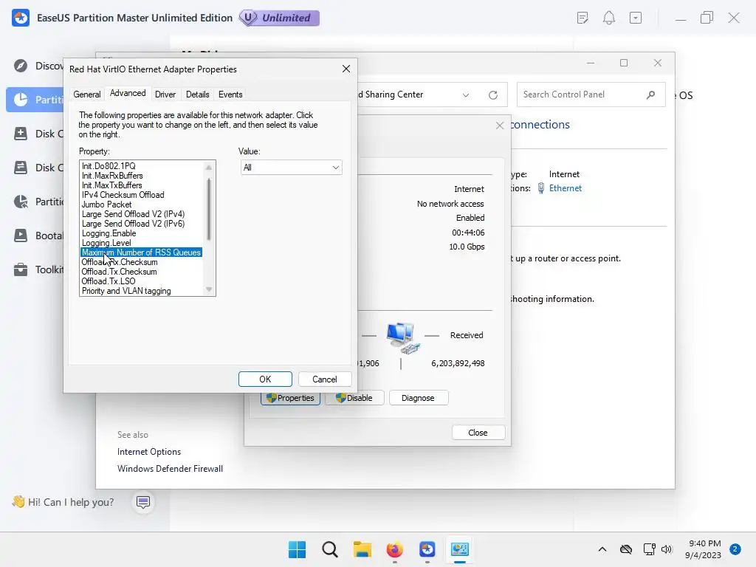Click the property list scroll up arrow
The width and height of the screenshot is (756, 567).
(x=209, y=168)
